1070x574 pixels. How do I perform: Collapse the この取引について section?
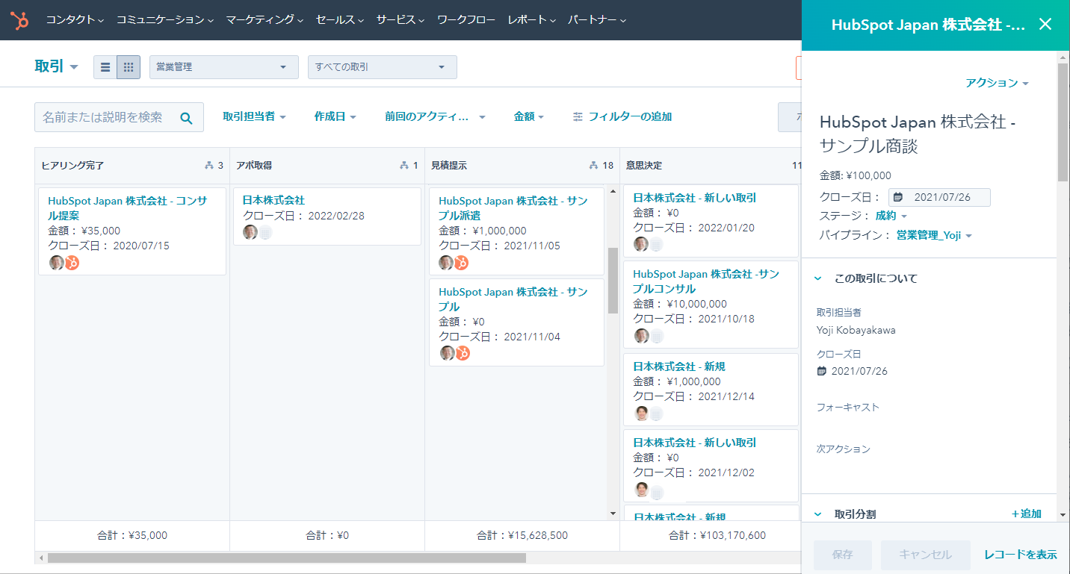click(x=818, y=278)
